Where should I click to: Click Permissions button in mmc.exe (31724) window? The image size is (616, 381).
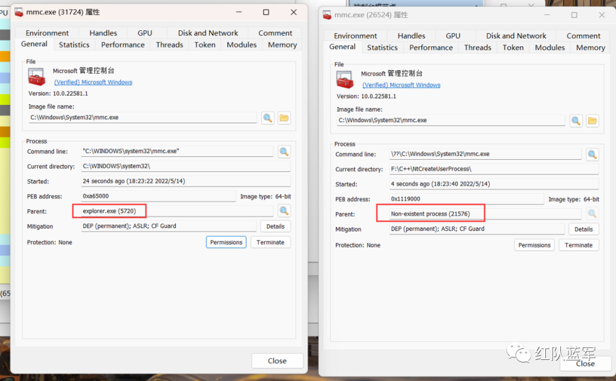pos(226,242)
